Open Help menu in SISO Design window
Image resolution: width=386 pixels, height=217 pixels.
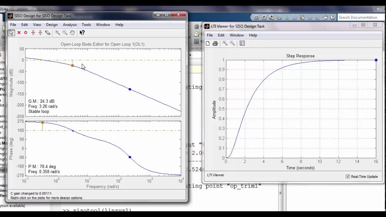pos(119,25)
